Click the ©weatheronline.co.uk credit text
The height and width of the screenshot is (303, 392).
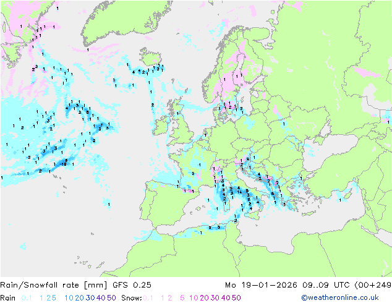(340, 297)
